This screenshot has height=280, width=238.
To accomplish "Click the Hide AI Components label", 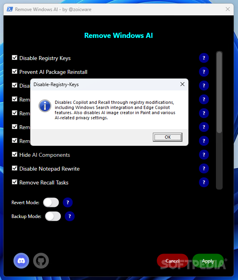I will click(45, 155).
